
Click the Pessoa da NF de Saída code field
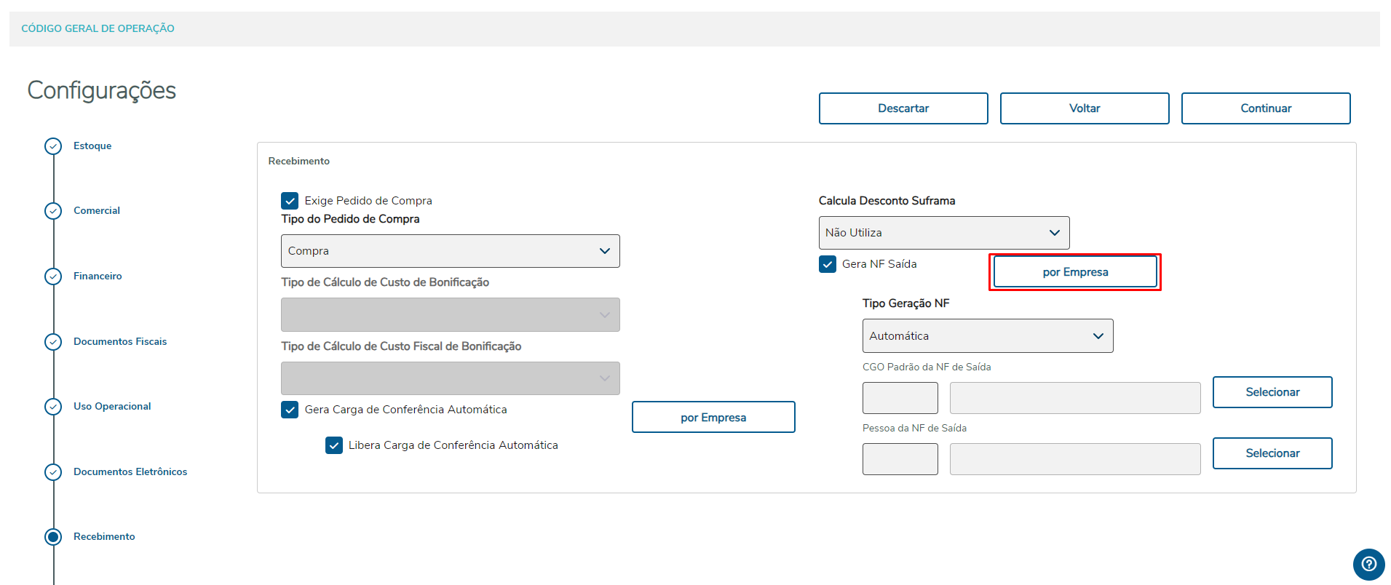pos(900,459)
